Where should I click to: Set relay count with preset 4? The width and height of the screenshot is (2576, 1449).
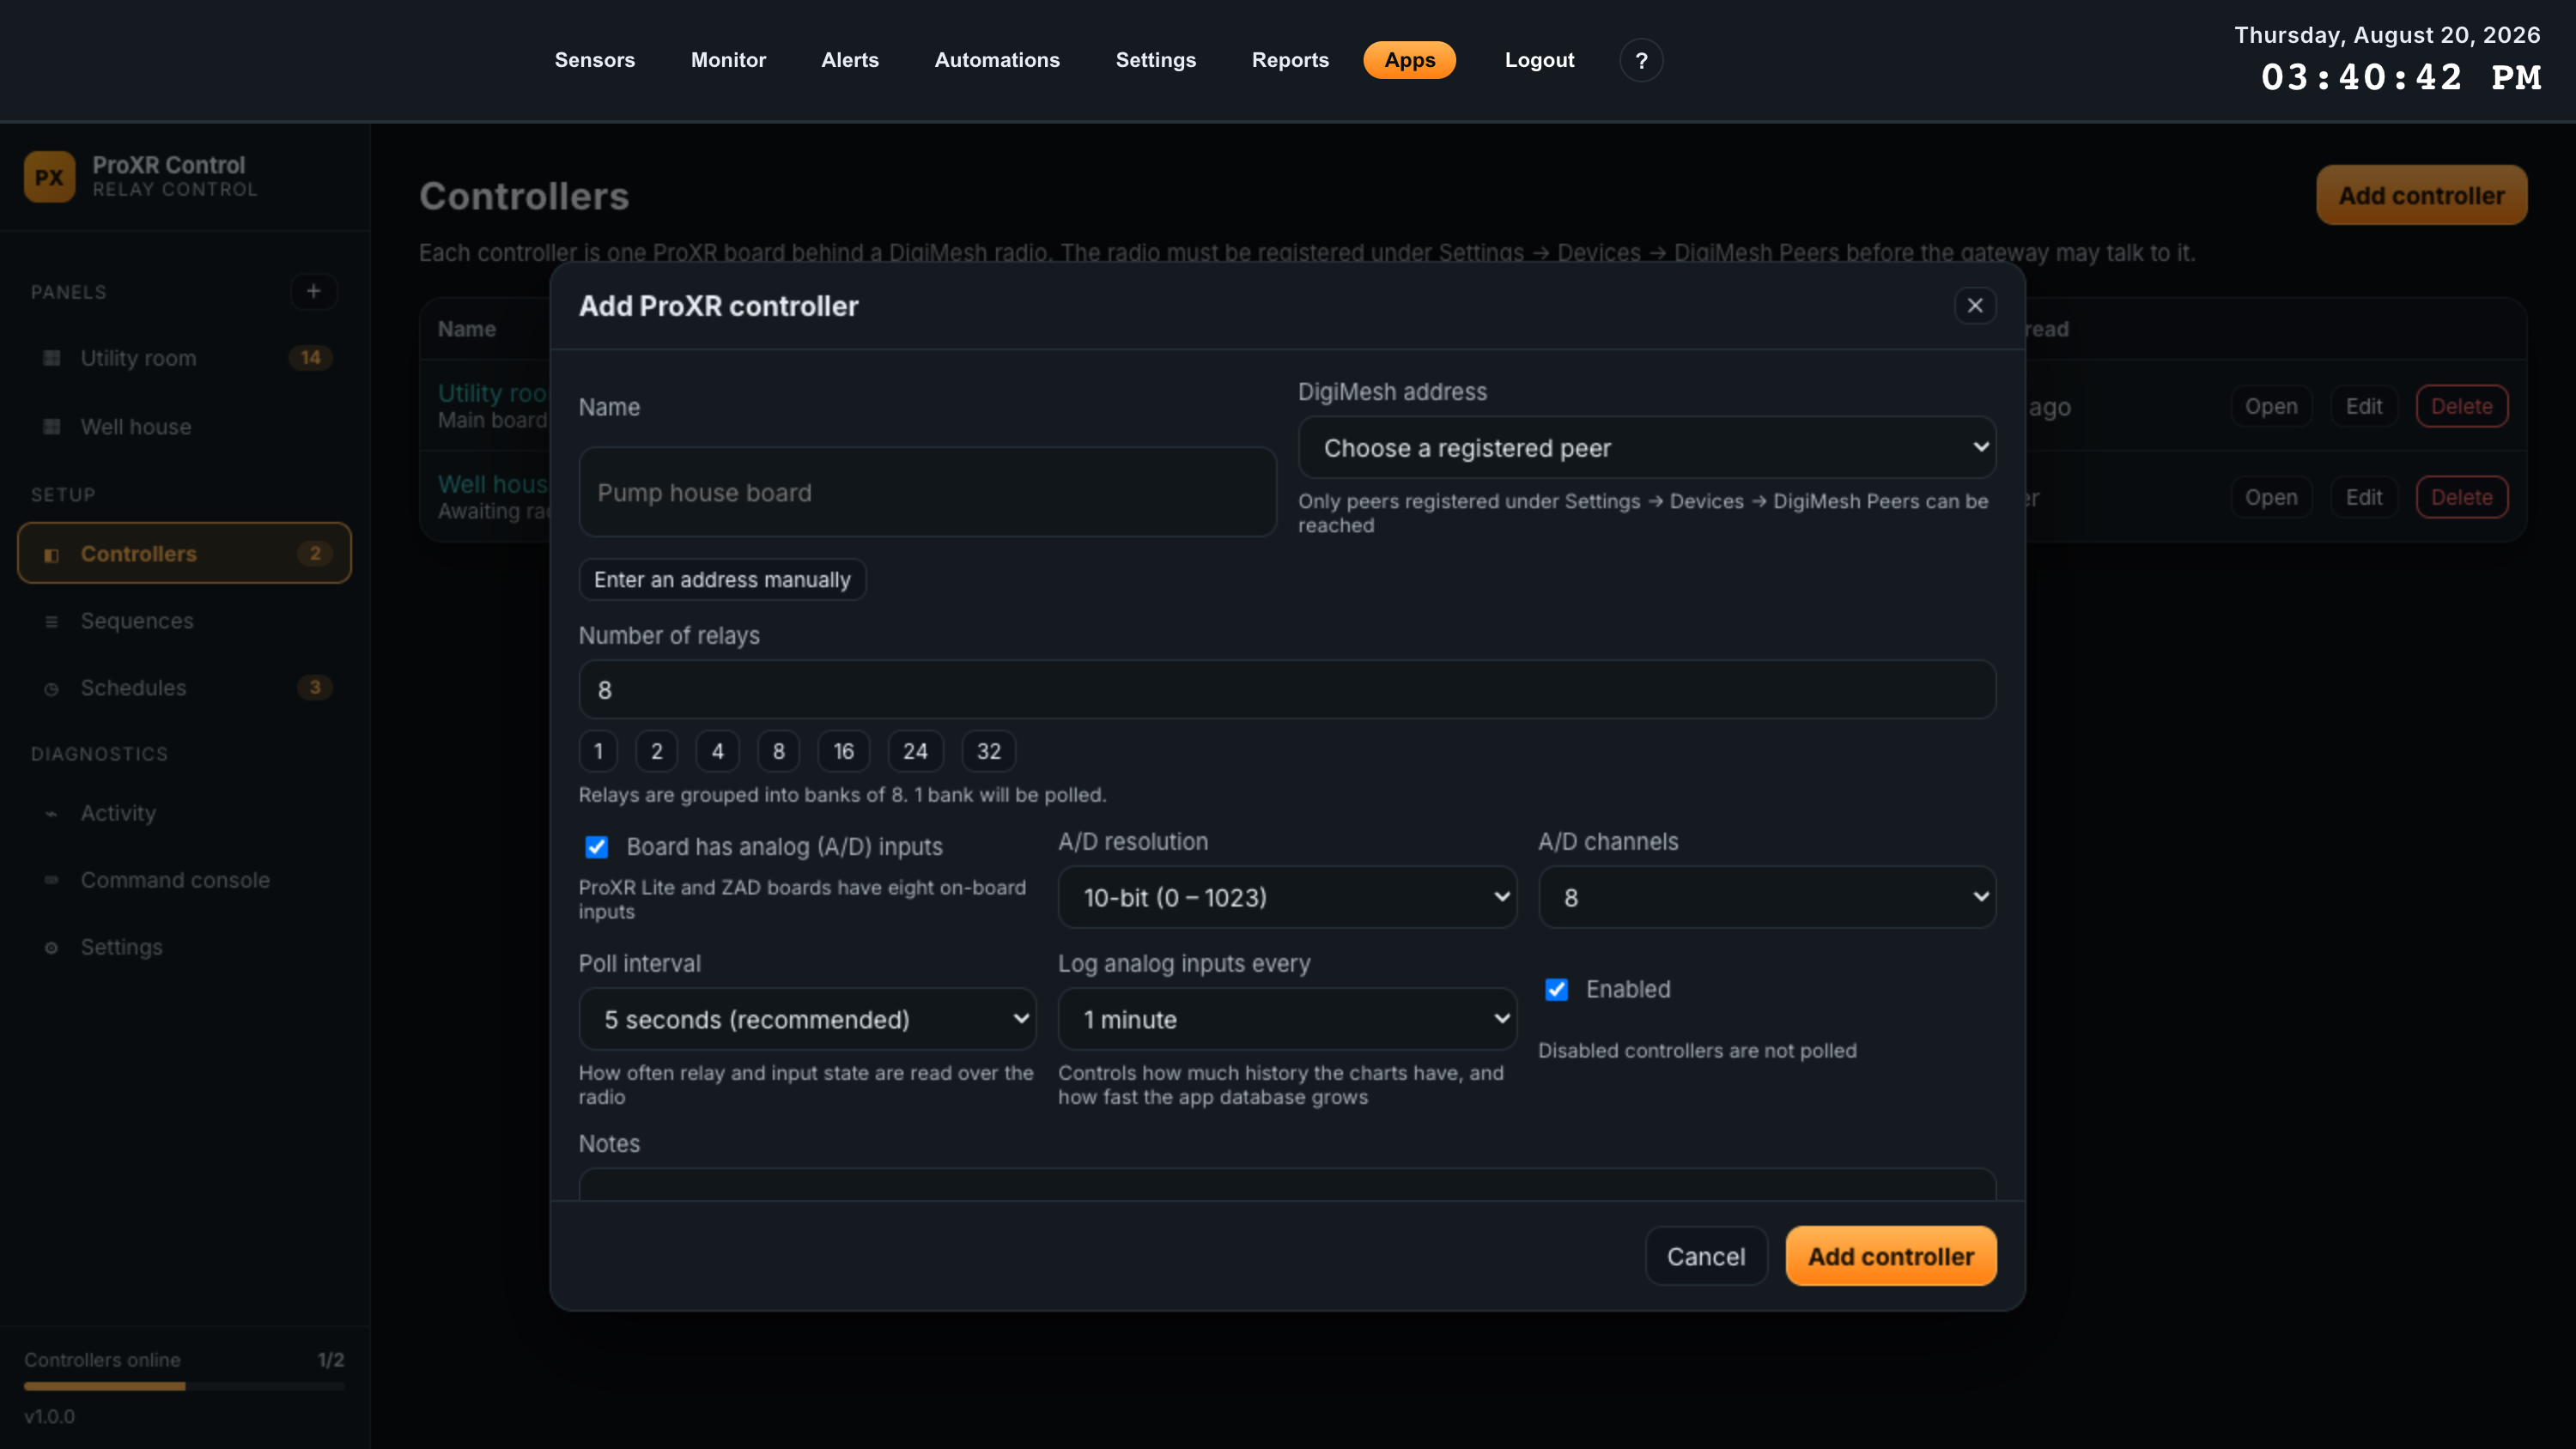[717, 751]
